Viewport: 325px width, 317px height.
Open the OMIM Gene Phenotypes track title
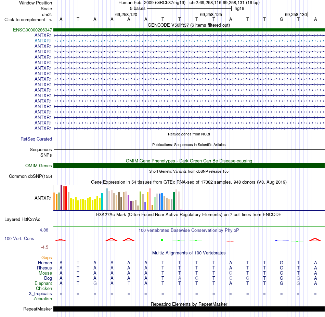click(189, 161)
